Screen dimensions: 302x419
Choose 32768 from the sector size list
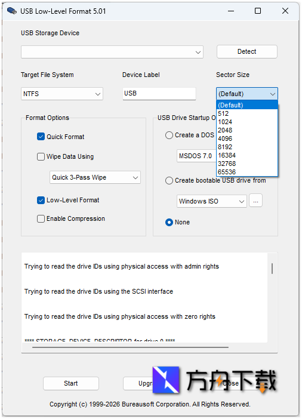click(x=246, y=164)
